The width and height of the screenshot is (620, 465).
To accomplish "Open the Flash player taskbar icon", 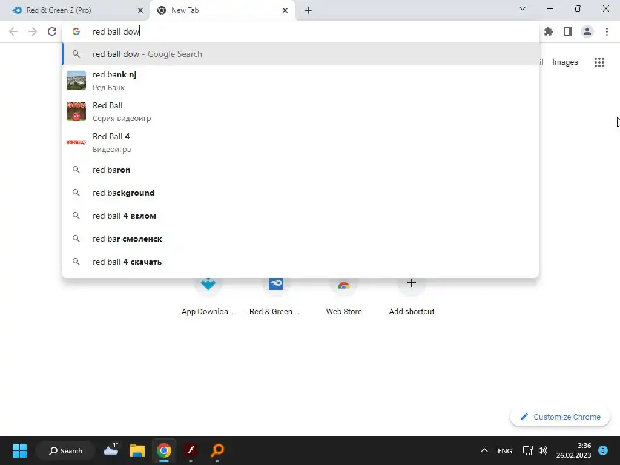I will pyautogui.click(x=191, y=450).
